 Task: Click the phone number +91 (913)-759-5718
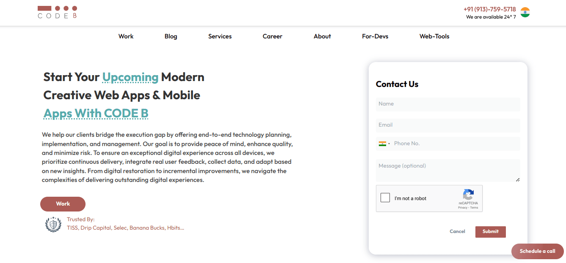tap(489, 9)
